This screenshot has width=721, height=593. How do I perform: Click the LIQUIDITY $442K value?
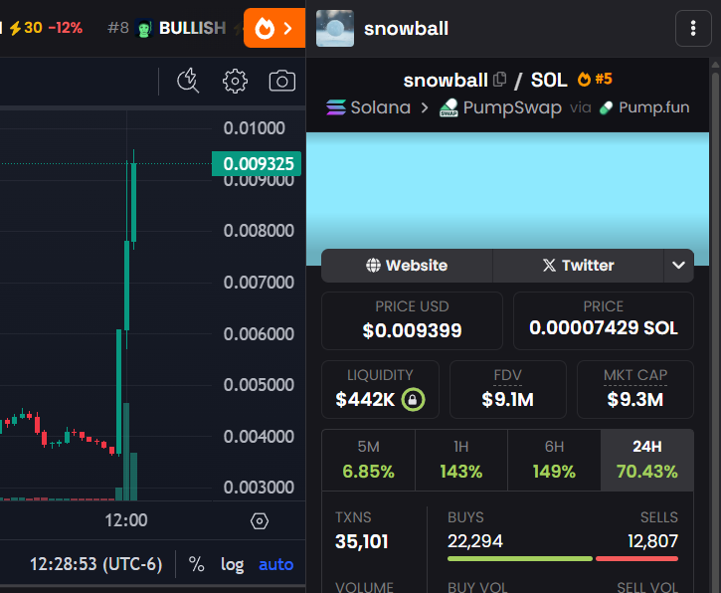[x=365, y=399]
